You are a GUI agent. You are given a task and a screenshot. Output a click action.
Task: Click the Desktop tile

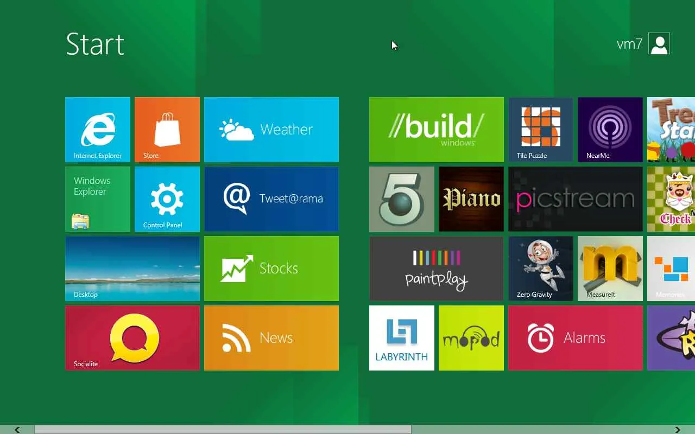[132, 269]
